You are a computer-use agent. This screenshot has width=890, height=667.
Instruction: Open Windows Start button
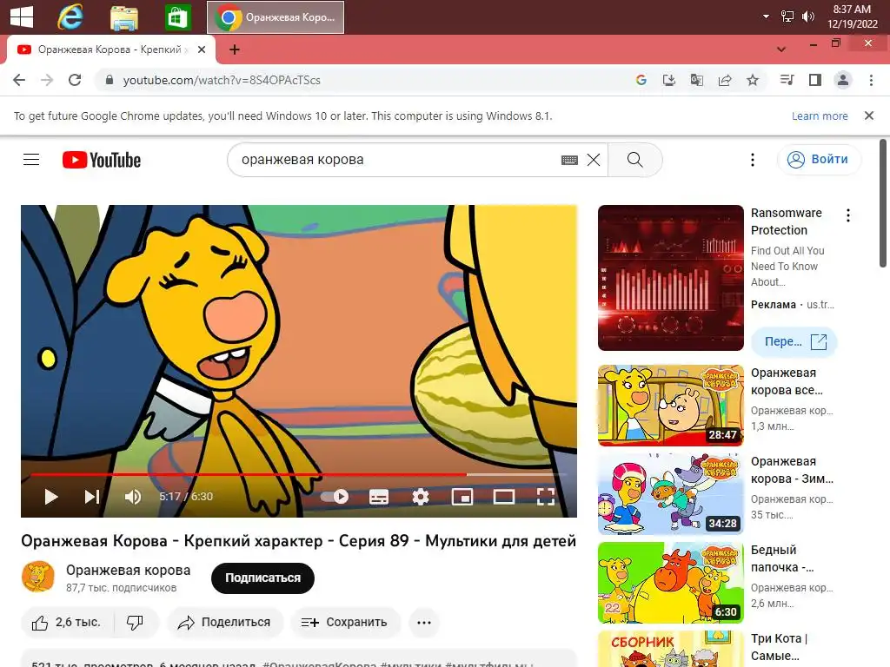22,17
